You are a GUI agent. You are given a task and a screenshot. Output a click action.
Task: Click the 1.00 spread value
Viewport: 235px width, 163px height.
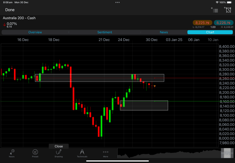click(x=213, y=27)
